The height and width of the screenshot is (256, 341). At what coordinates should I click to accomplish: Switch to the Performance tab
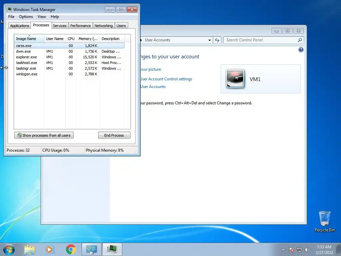[81, 26]
